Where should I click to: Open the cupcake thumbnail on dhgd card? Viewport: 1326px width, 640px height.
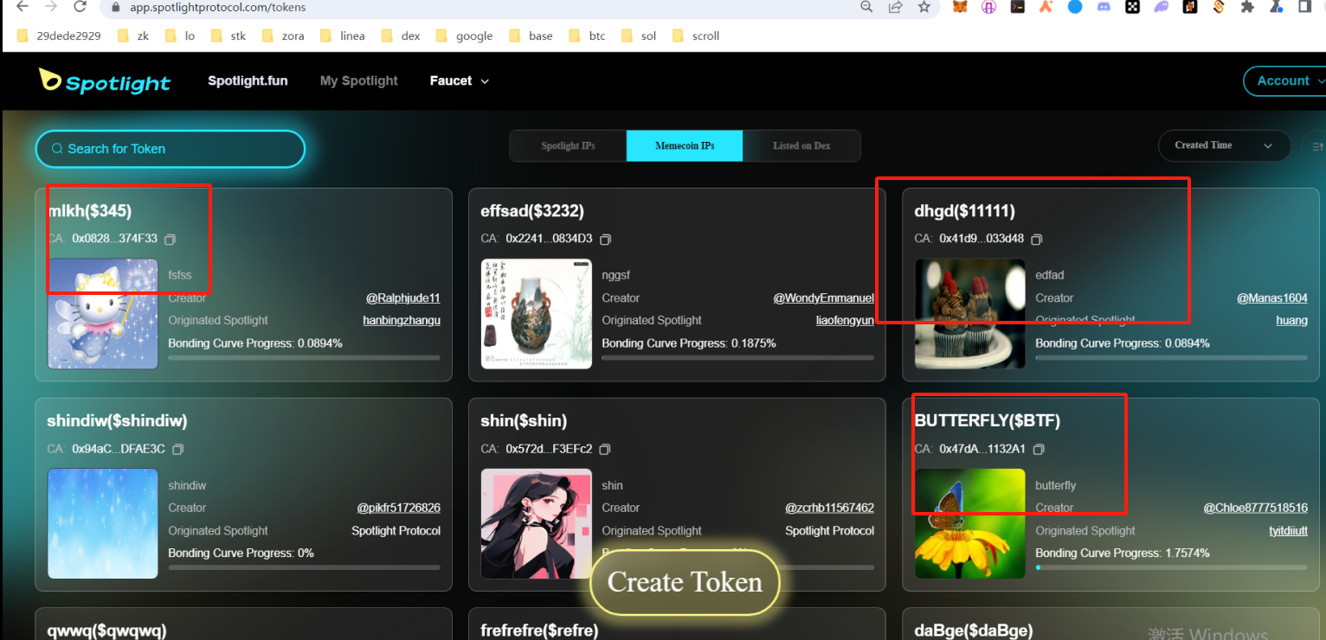click(970, 314)
